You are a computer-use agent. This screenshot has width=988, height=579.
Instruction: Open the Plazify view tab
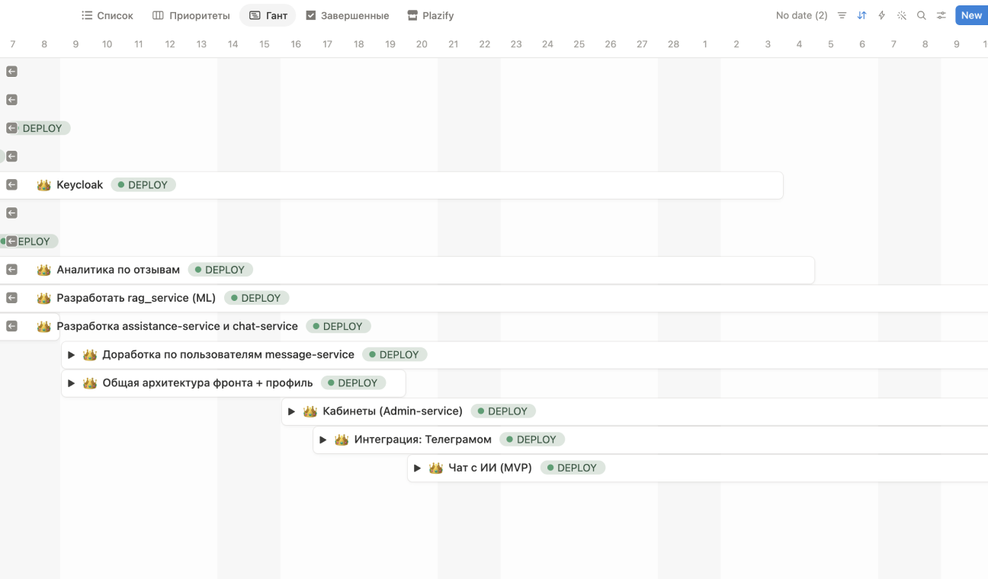tap(431, 15)
